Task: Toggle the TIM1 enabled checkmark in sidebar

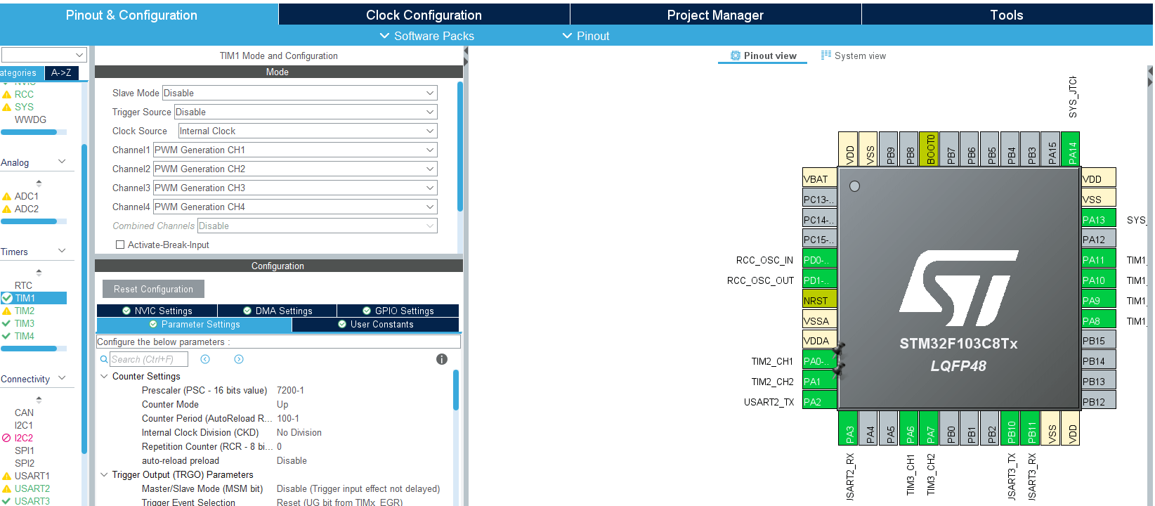Action: tap(7, 298)
